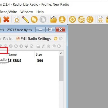
Task: Click the red X delete icon in toolbar
Action: click(x=6, y=19)
